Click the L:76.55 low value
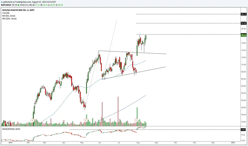Image resolution: width=248 pixels, height=146 pixels. [51, 5]
